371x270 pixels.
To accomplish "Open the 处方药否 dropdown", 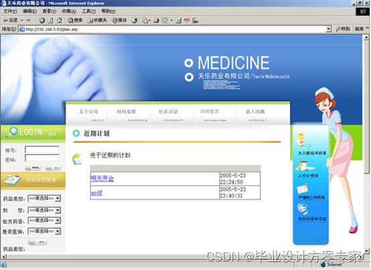I will [x=44, y=221].
